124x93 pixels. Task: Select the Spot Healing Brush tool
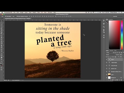[2, 33]
